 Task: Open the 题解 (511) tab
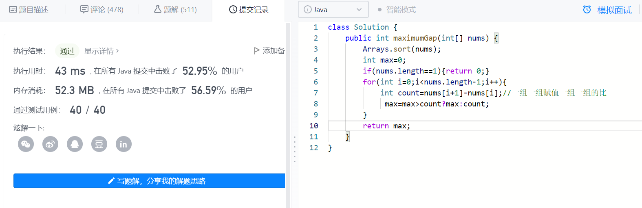pos(175,9)
